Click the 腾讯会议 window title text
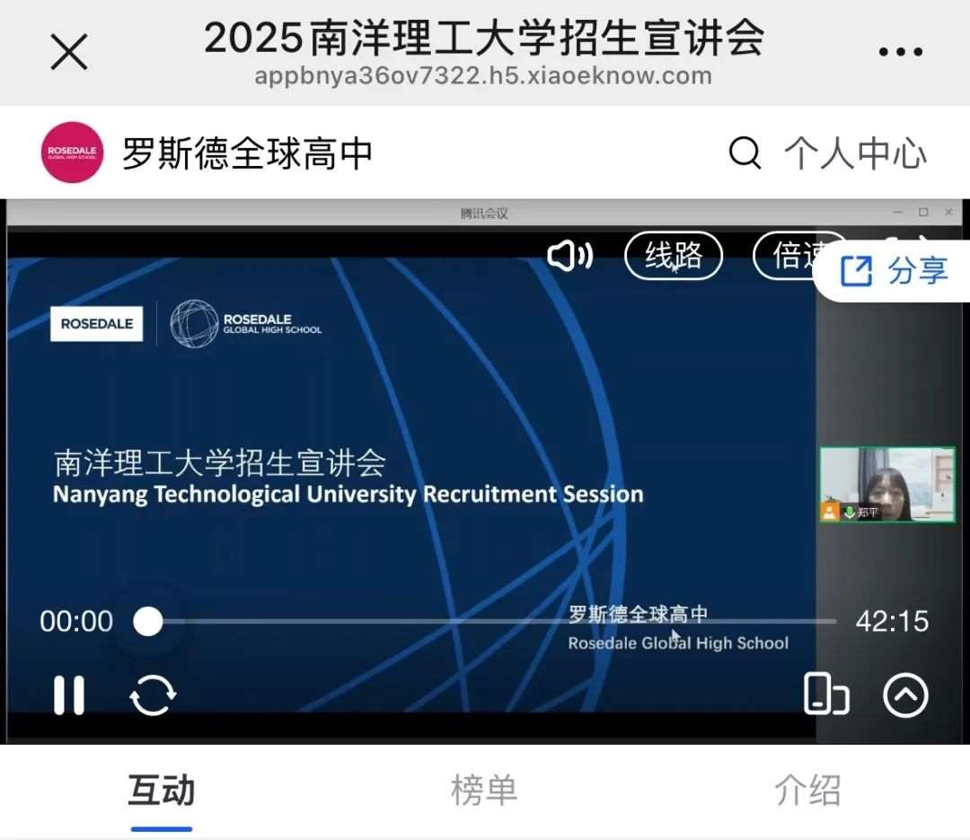The width and height of the screenshot is (970, 840). click(x=484, y=214)
